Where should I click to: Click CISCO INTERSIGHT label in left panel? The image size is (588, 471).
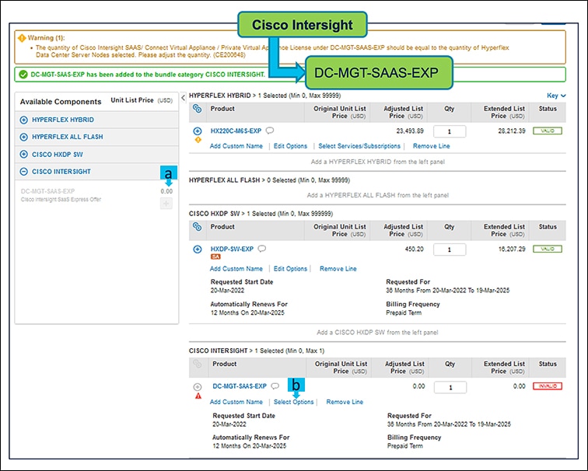[x=61, y=172]
